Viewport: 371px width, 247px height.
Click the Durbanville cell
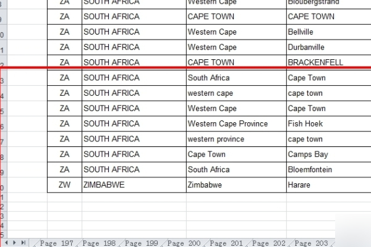tap(328, 48)
